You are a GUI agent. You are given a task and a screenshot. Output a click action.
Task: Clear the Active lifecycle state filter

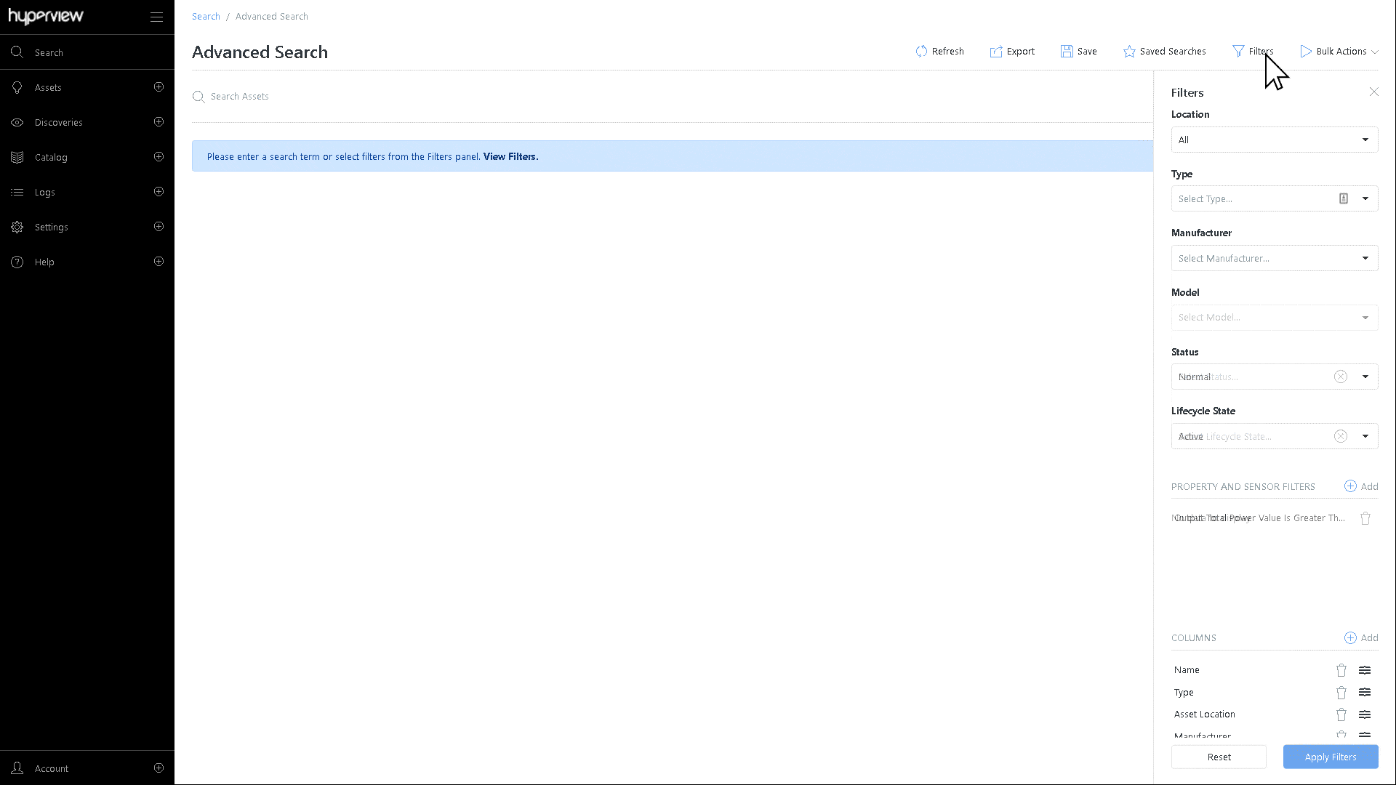(1341, 436)
